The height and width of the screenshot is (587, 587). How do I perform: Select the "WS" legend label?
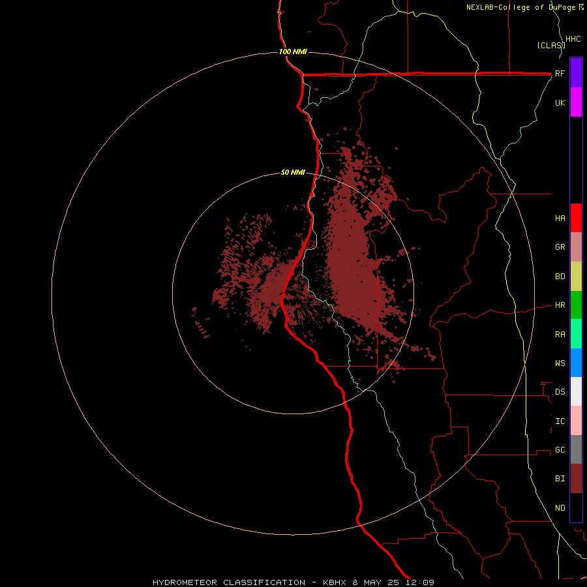click(x=560, y=363)
